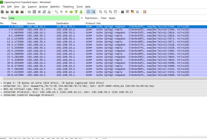207x139 pixels.
Task: Jump to the first packet
Action: [x=76, y=12]
